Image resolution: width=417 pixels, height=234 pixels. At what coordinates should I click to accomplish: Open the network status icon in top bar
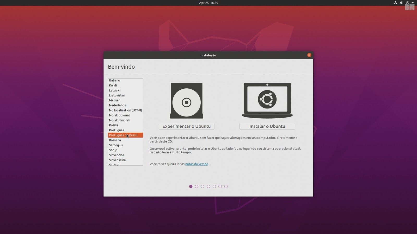pyautogui.click(x=395, y=3)
